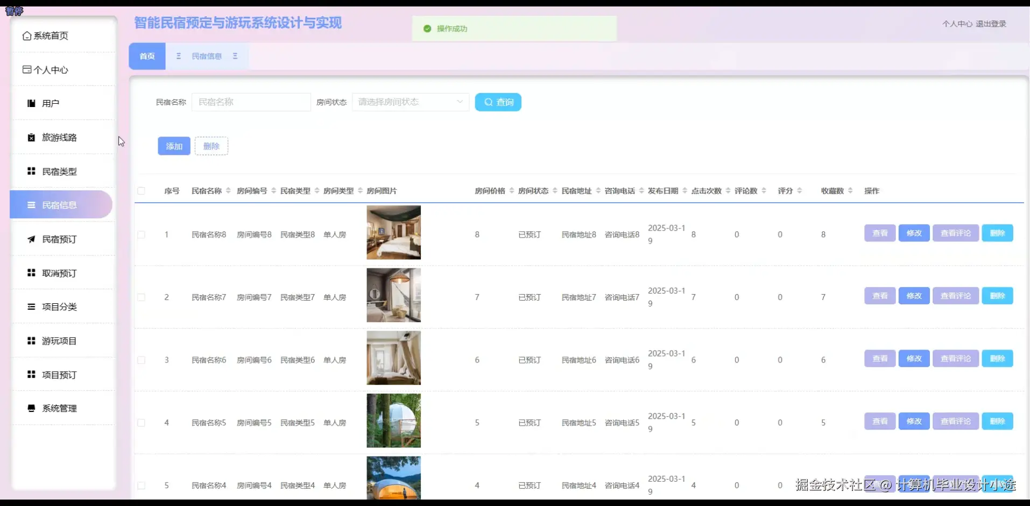1030x506 pixels.
Task: Open the room image thumbnail for 民宿名称8
Action: click(x=394, y=233)
